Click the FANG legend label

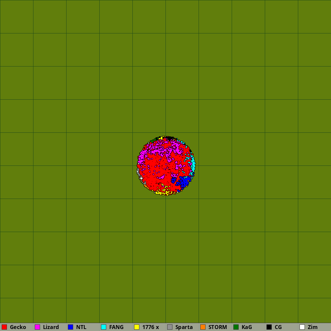pyautogui.click(x=116, y=327)
